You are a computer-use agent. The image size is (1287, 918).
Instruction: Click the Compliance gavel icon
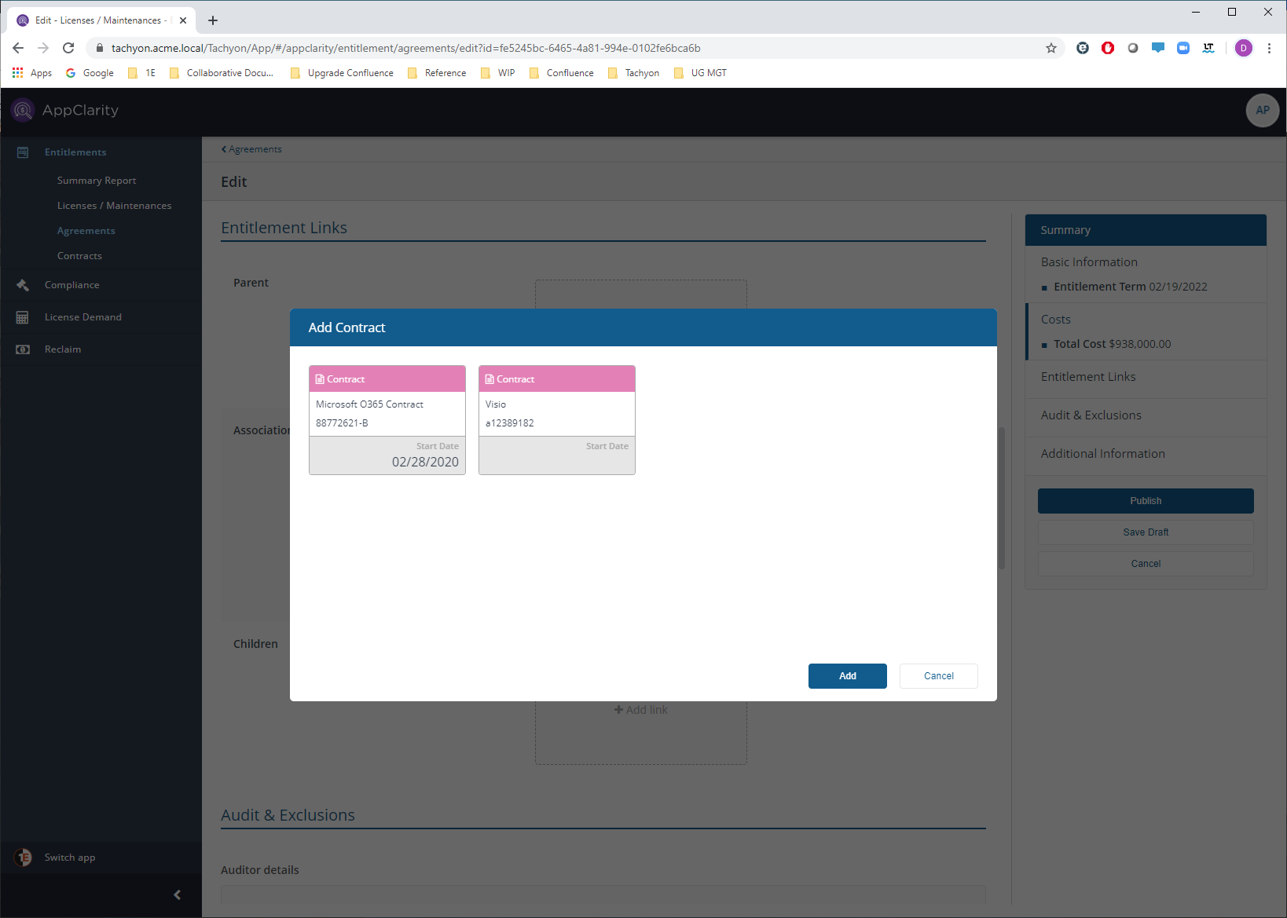click(23, 285)
